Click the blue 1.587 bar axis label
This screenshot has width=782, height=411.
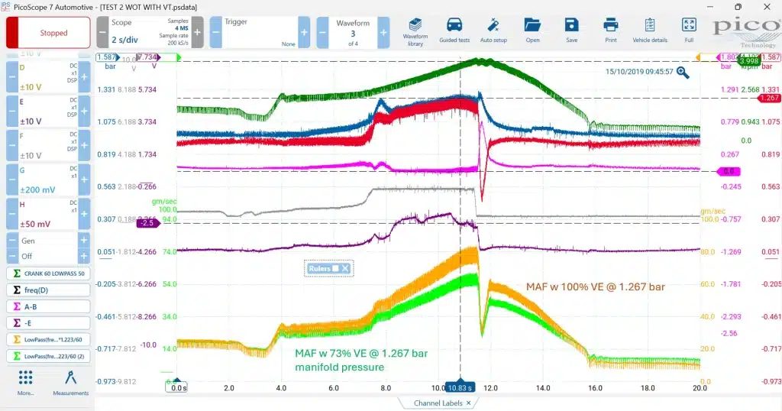click(x=106, y=57)
